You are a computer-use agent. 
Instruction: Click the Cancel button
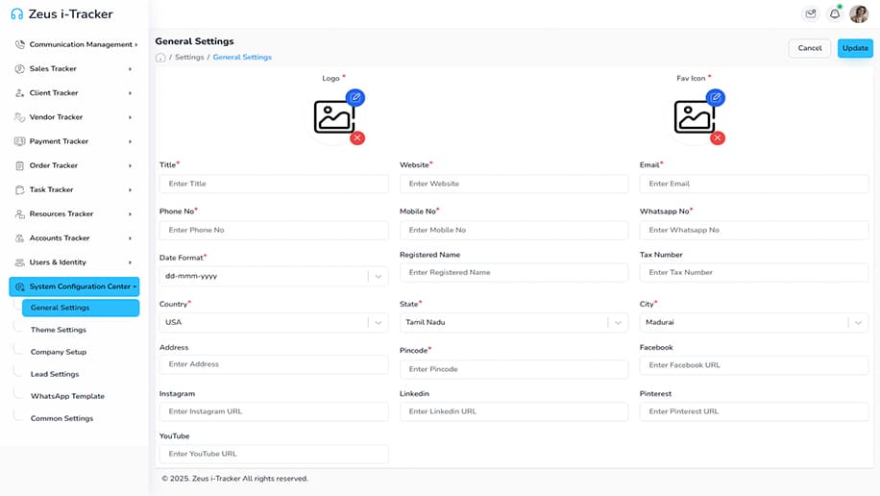[x=809, y=48]
